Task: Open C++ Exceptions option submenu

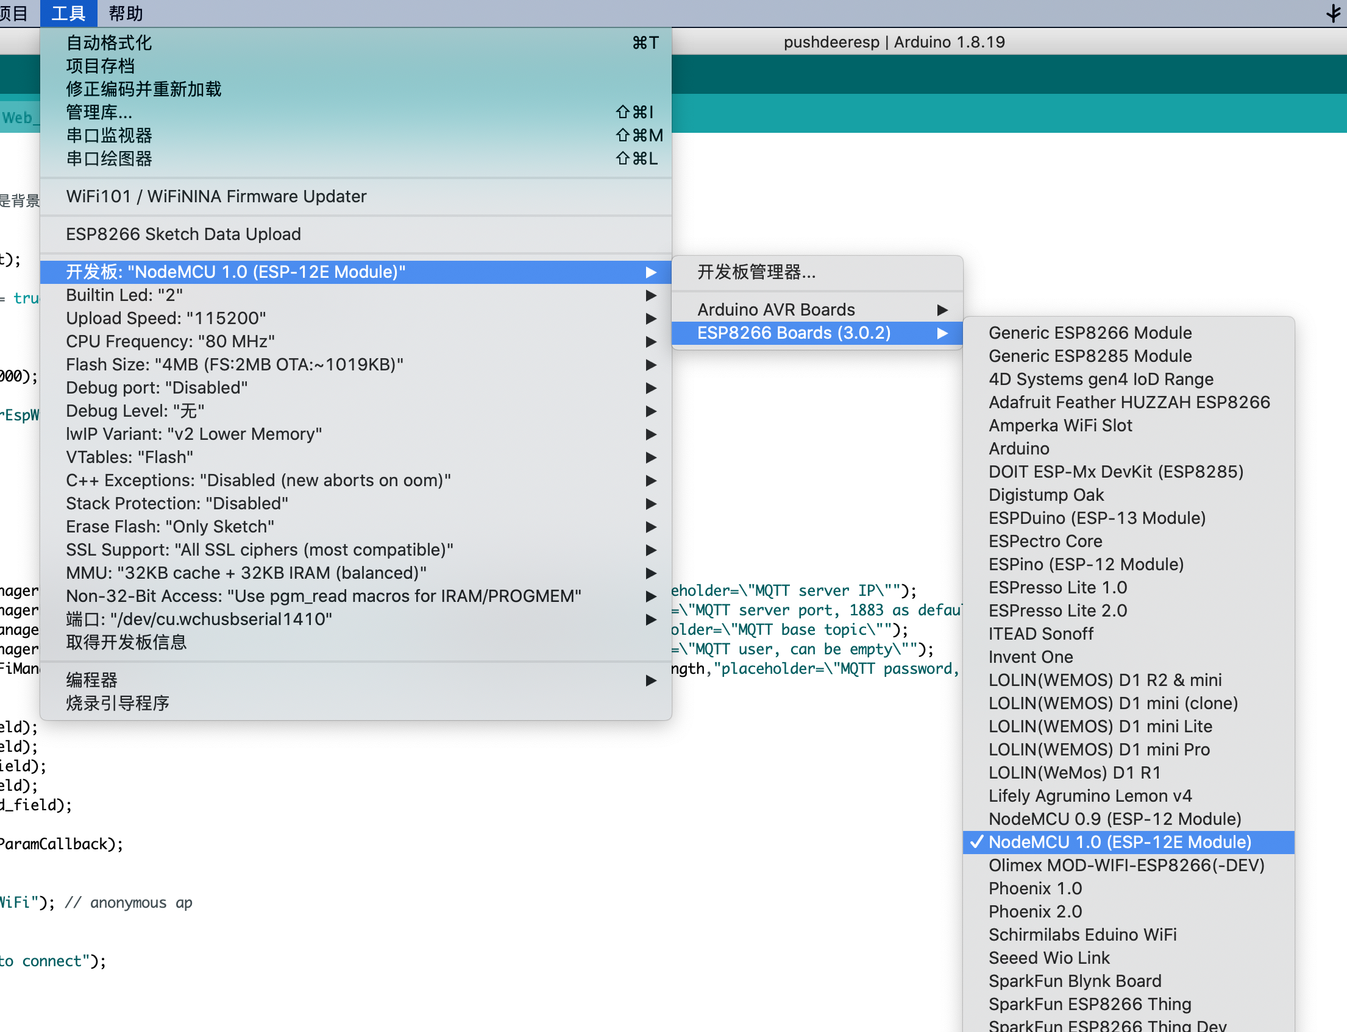Action: point(356,481)
